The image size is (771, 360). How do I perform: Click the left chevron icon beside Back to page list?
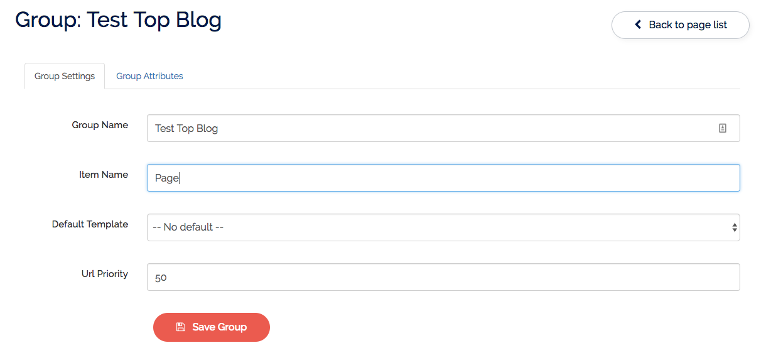click(x=638, y=25)
